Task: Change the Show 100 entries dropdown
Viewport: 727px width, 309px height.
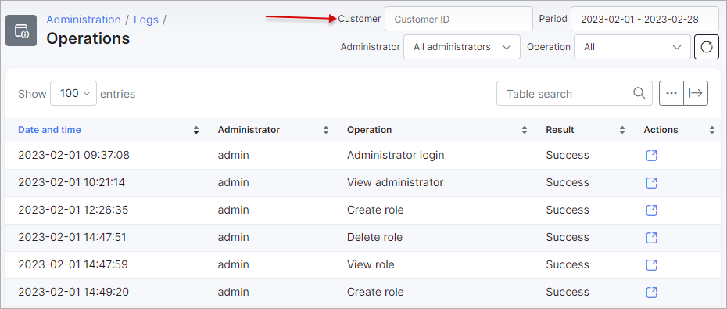Action: 73,93
